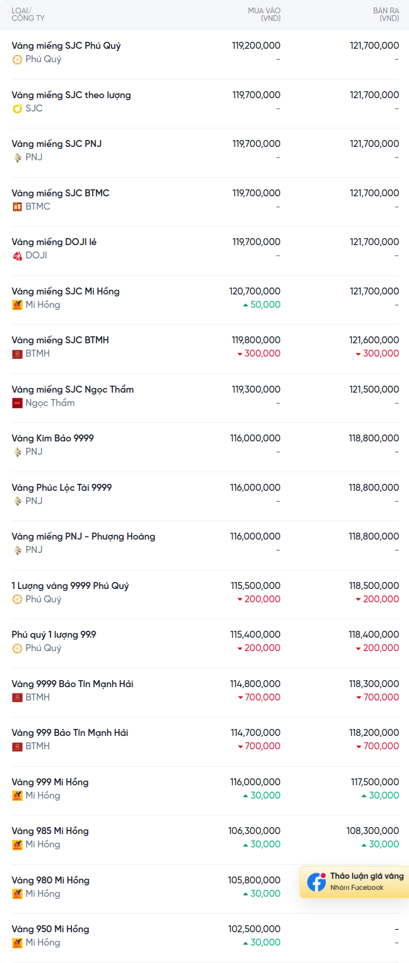The width and height of the screenshot is (409, 963).
Task: Click the SJC company logo icon
Action: point(17,109)
